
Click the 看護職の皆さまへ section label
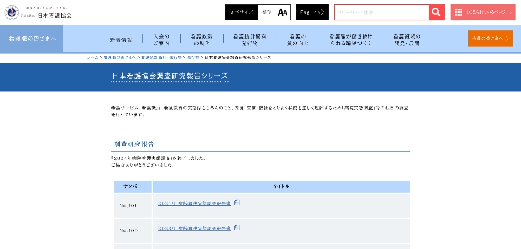(32, 39)
